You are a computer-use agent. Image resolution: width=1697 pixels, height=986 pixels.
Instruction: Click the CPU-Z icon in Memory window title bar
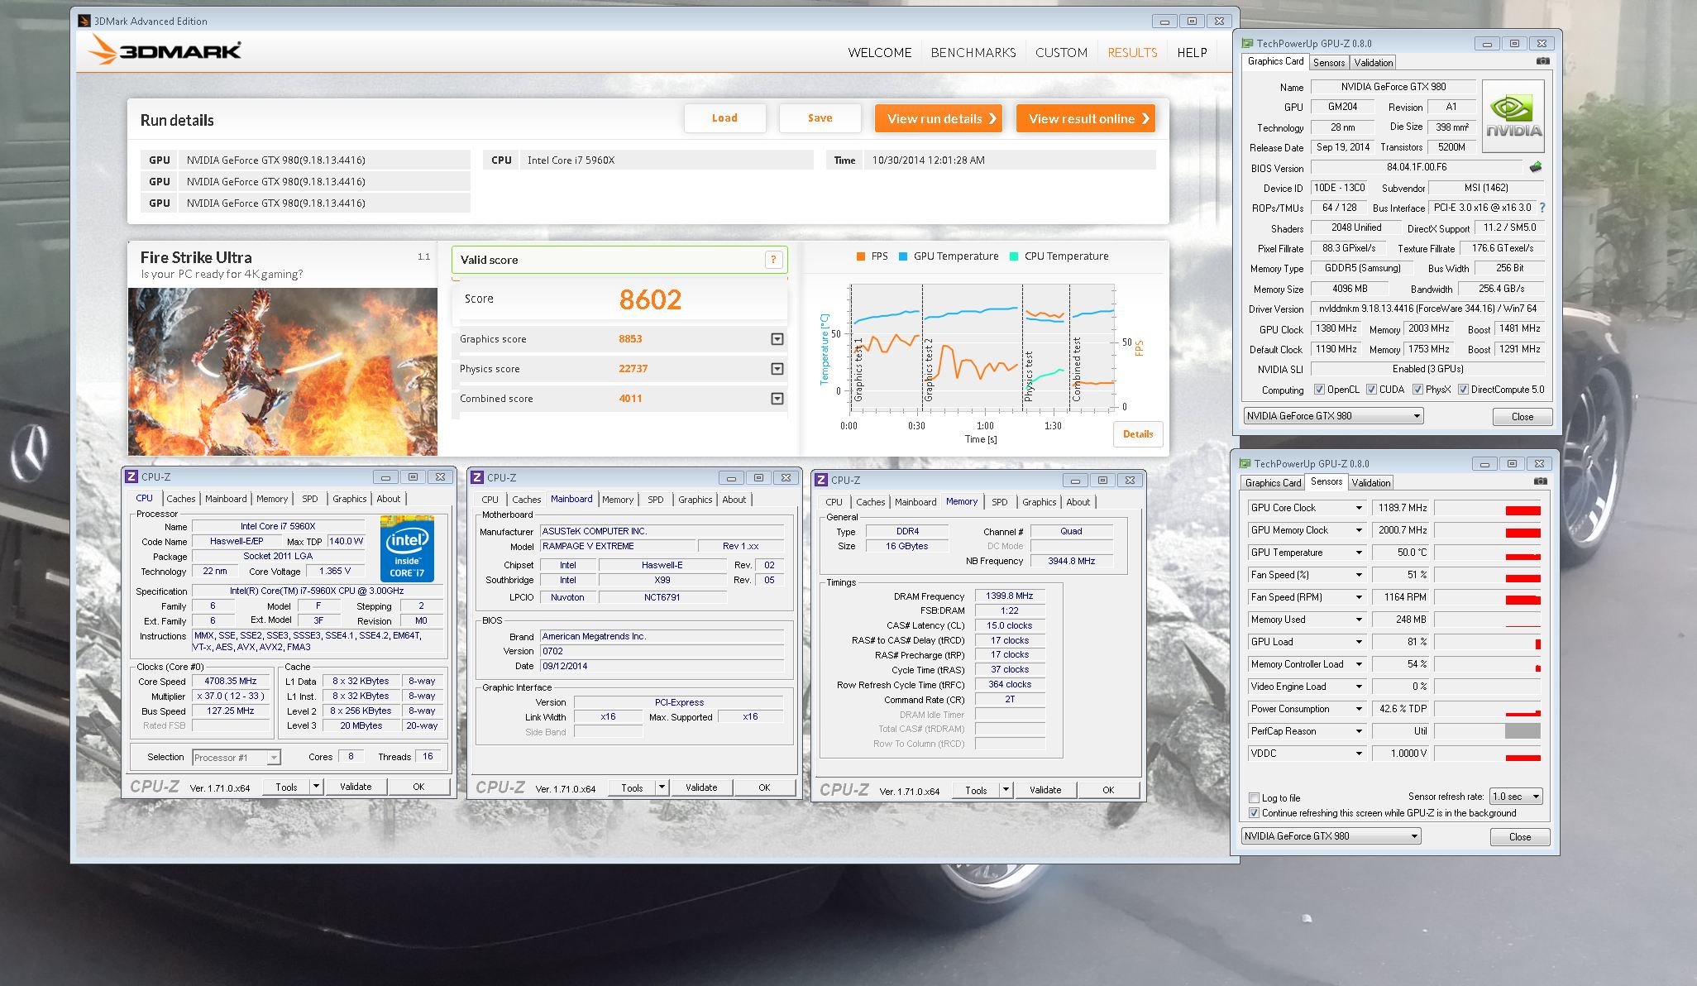pyautogui.click(x=821, y=480)
